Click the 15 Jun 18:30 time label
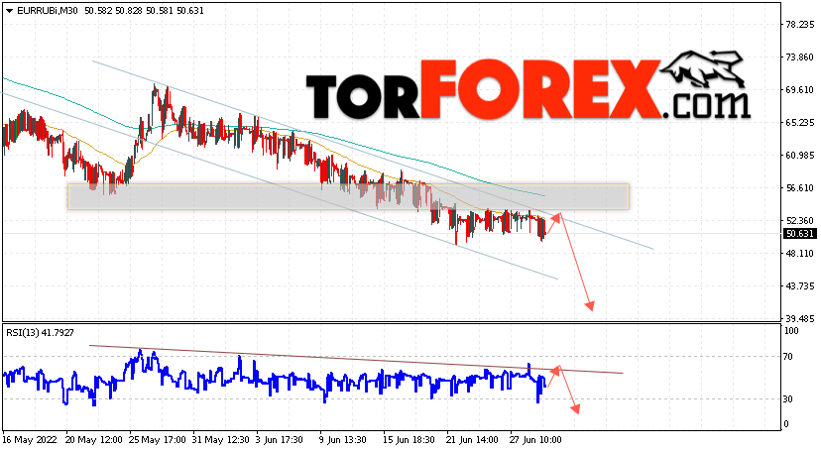The width and height of the screenshot is (821, 451). 409,440
